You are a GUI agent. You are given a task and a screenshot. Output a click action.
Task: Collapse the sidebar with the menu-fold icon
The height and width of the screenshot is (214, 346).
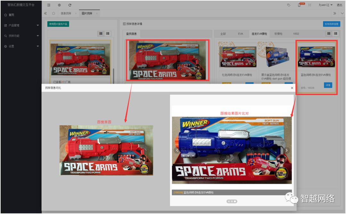(49, 5)
